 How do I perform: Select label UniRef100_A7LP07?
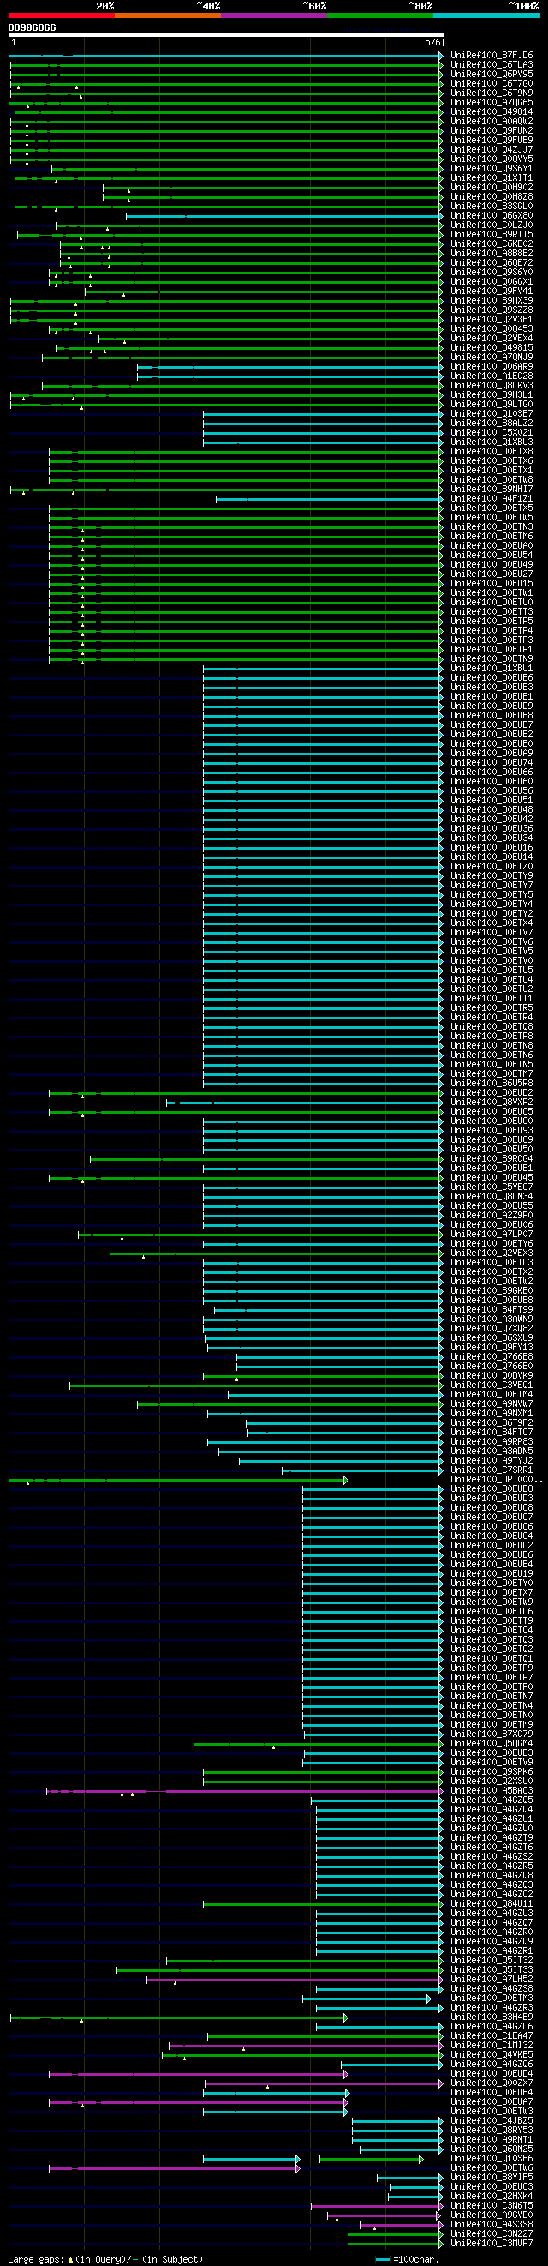click(491, 1234)
